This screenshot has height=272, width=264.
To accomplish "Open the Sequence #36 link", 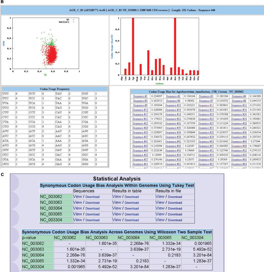I will (239, 132).
